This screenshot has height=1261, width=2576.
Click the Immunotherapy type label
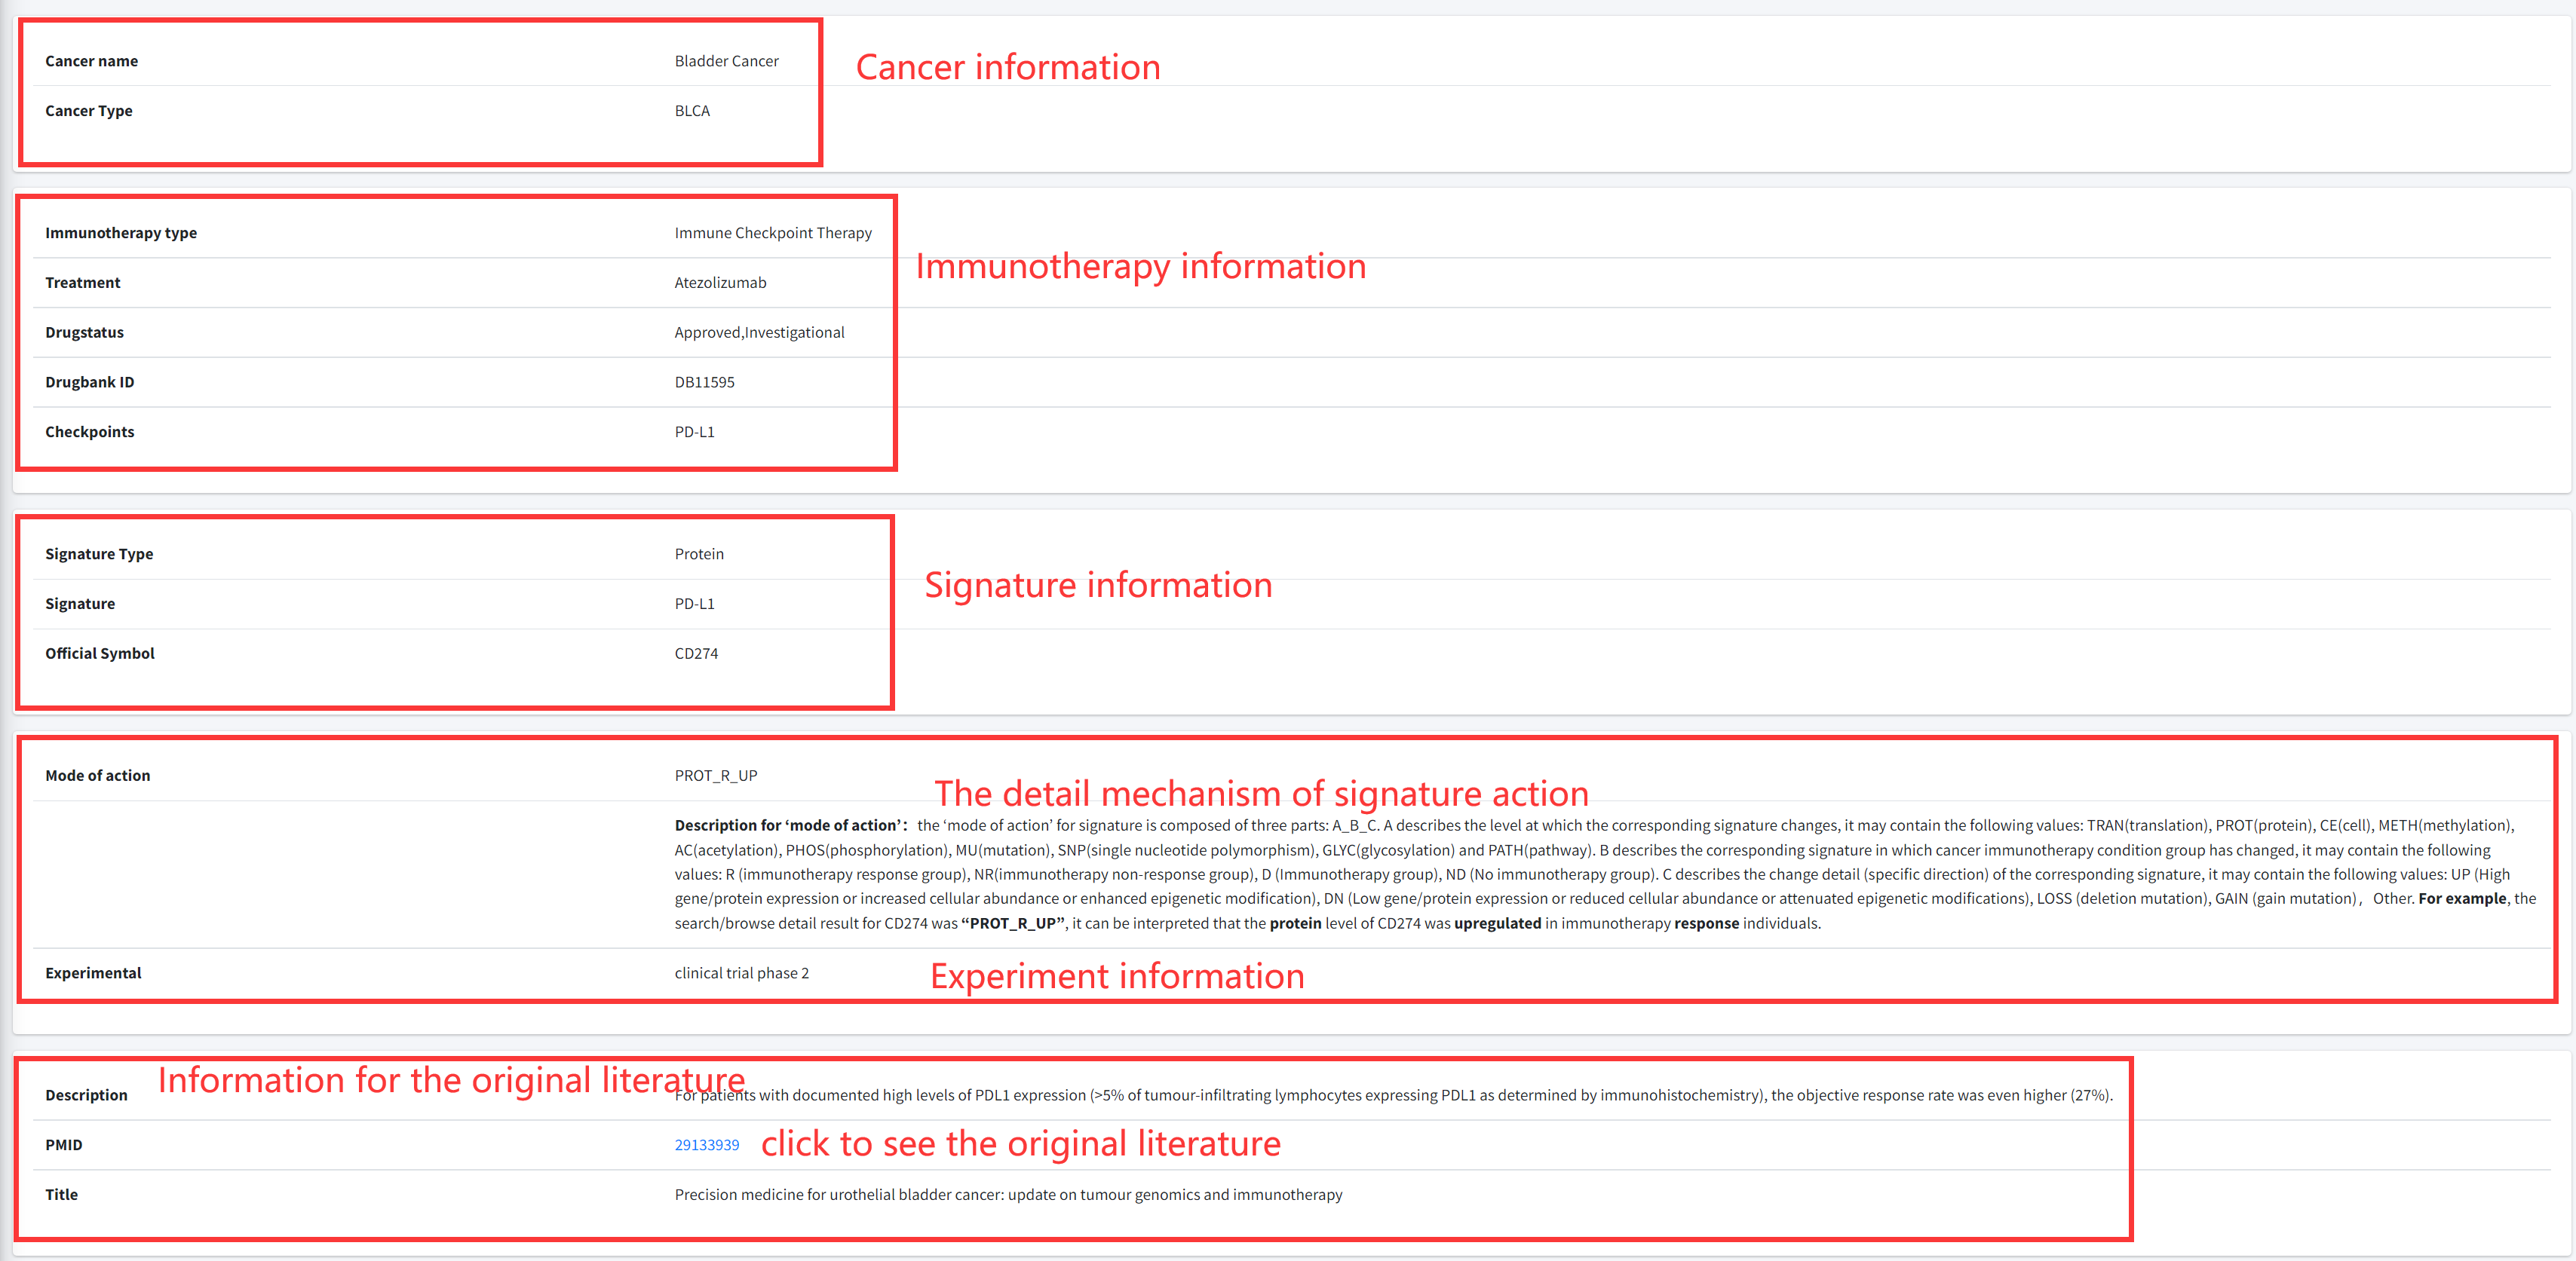120,233
